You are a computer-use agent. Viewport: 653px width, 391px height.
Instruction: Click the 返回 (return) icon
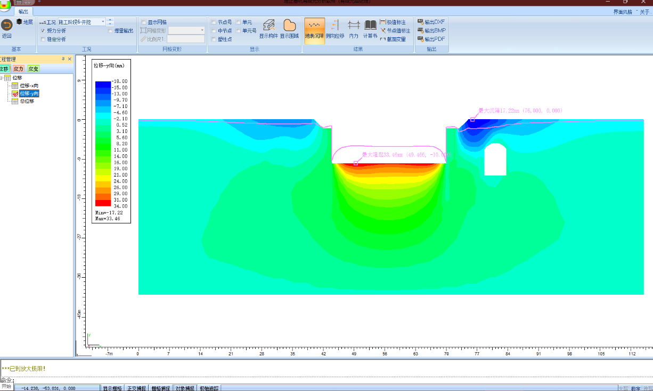tap(7, 26)
